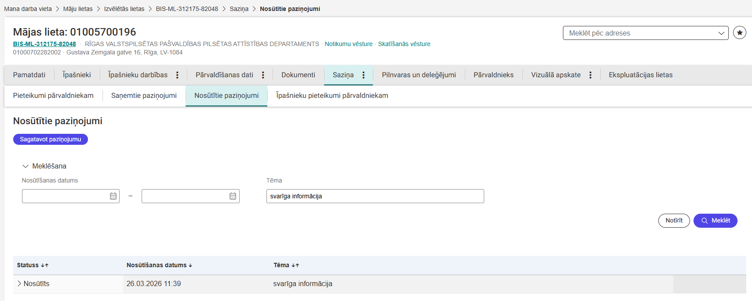Screen dimensions: 752x301
Task: Collapse the Meklēšana search section
Action: click(26, 166)
